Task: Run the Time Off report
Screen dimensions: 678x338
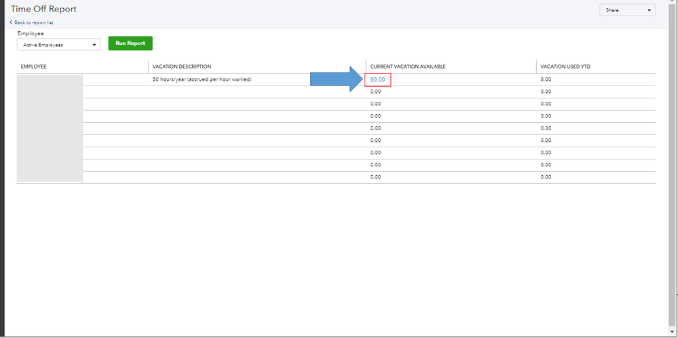Action: 130,43
